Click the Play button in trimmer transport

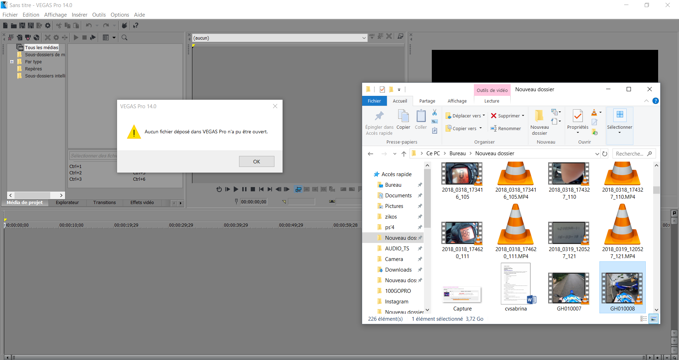236,189
